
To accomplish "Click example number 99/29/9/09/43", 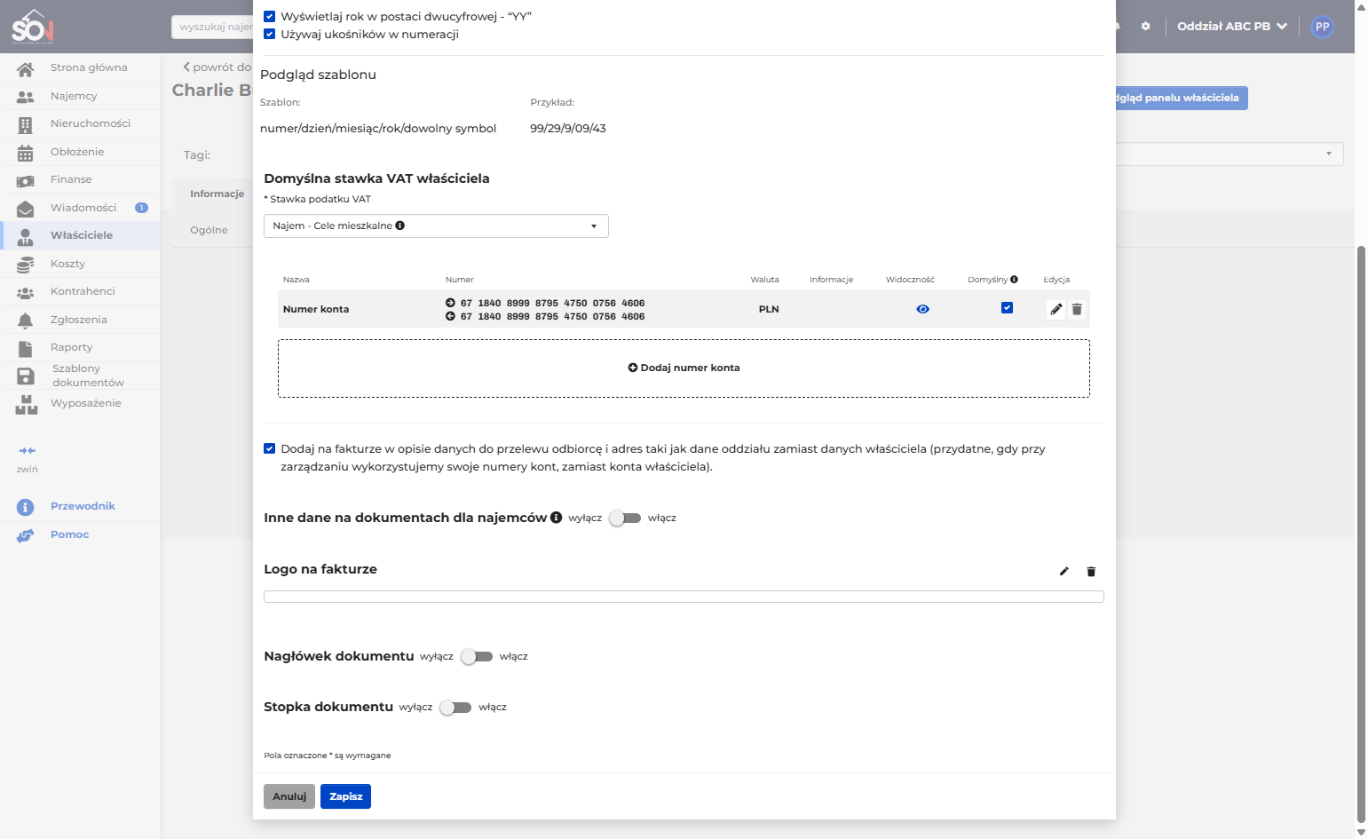I will coord(568,128).
